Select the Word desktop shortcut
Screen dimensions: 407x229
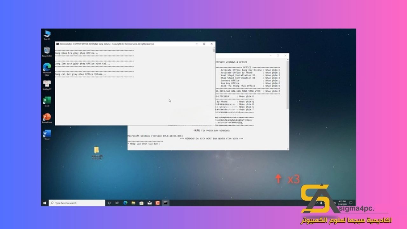click(47, 135)
